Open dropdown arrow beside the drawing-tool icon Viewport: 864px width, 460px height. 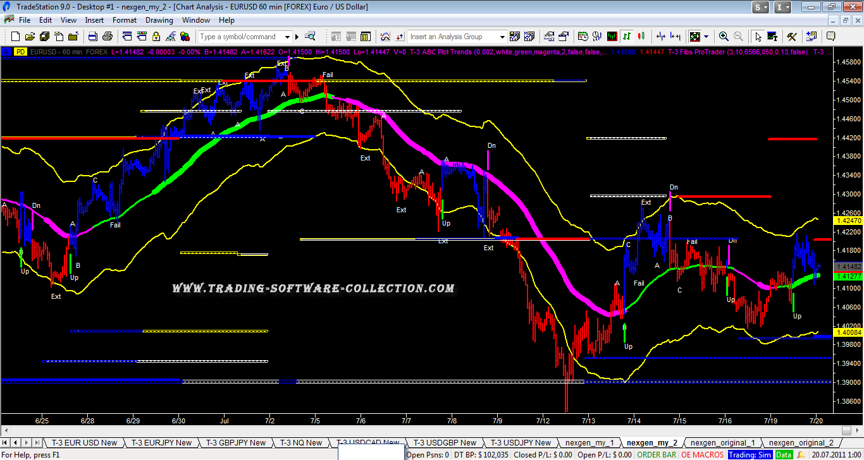(707, 37)
